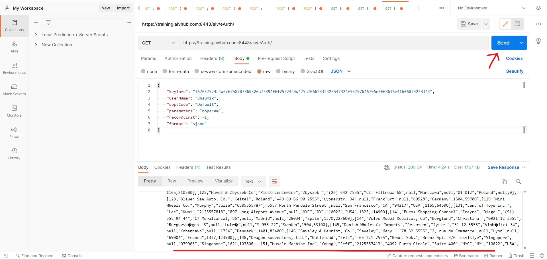Click the network globe icon near Status
Viewport: 547px width, 260px height.
click(x=387, y=167)
